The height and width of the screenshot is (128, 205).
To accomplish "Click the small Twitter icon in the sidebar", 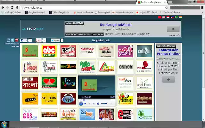I will [x=13, y=40].
